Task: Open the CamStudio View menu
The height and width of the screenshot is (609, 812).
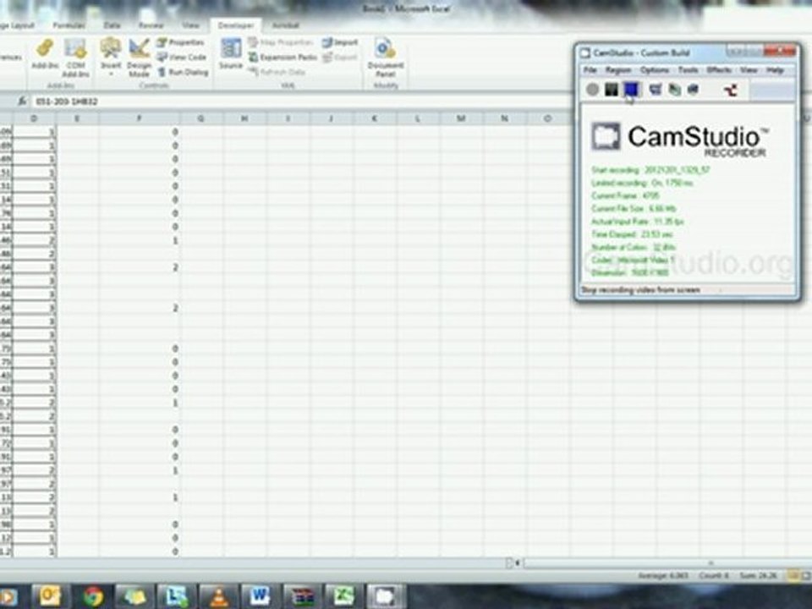Action: (x=749, y=70)
